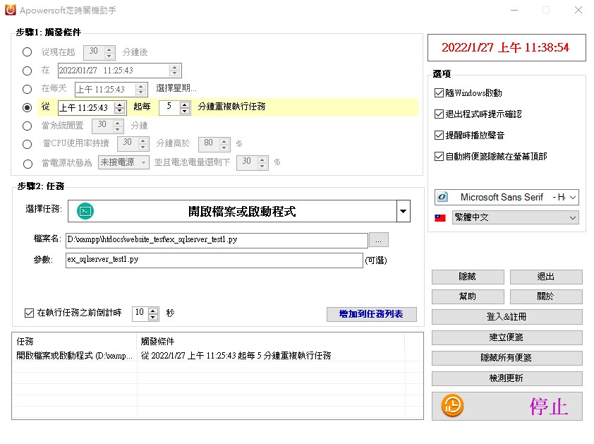Toggle '在執行任務之前倒計時' checkbox
Image resolution: width=594 pixels, height=444 pixels.
29,313
